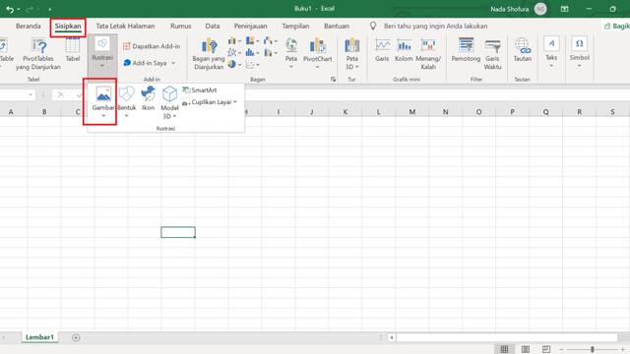Insert a Pemotong slicer filter
Image resolution: width=630 pixels, height=354 pixels.
466,50
